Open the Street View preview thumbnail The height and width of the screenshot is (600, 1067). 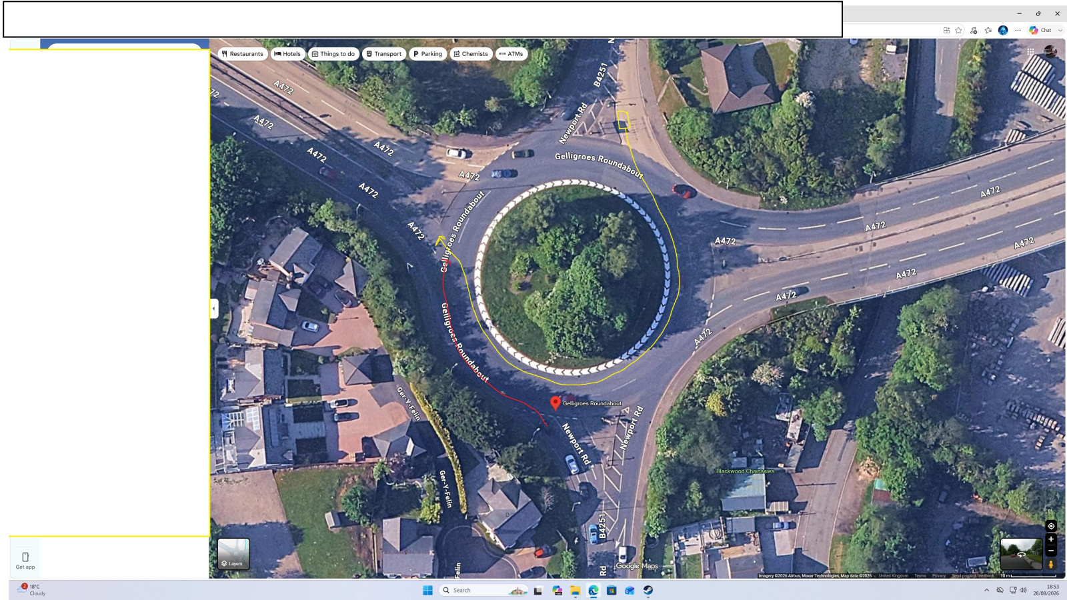(1021, 554)
